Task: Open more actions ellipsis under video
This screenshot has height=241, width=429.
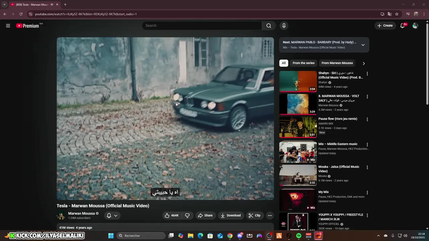Action: [x=270, y=216]
